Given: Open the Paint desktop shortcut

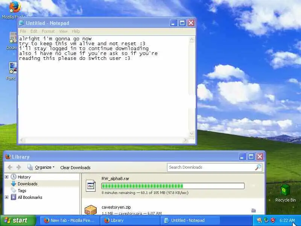Looking at the screenshot, I should 13,68.
